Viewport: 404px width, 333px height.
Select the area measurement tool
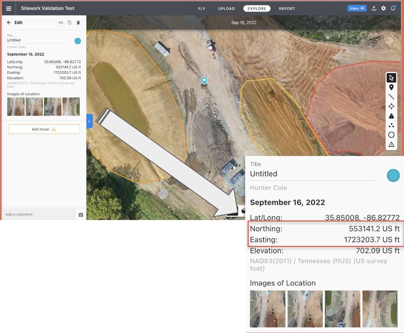click(x=391, y=106)
